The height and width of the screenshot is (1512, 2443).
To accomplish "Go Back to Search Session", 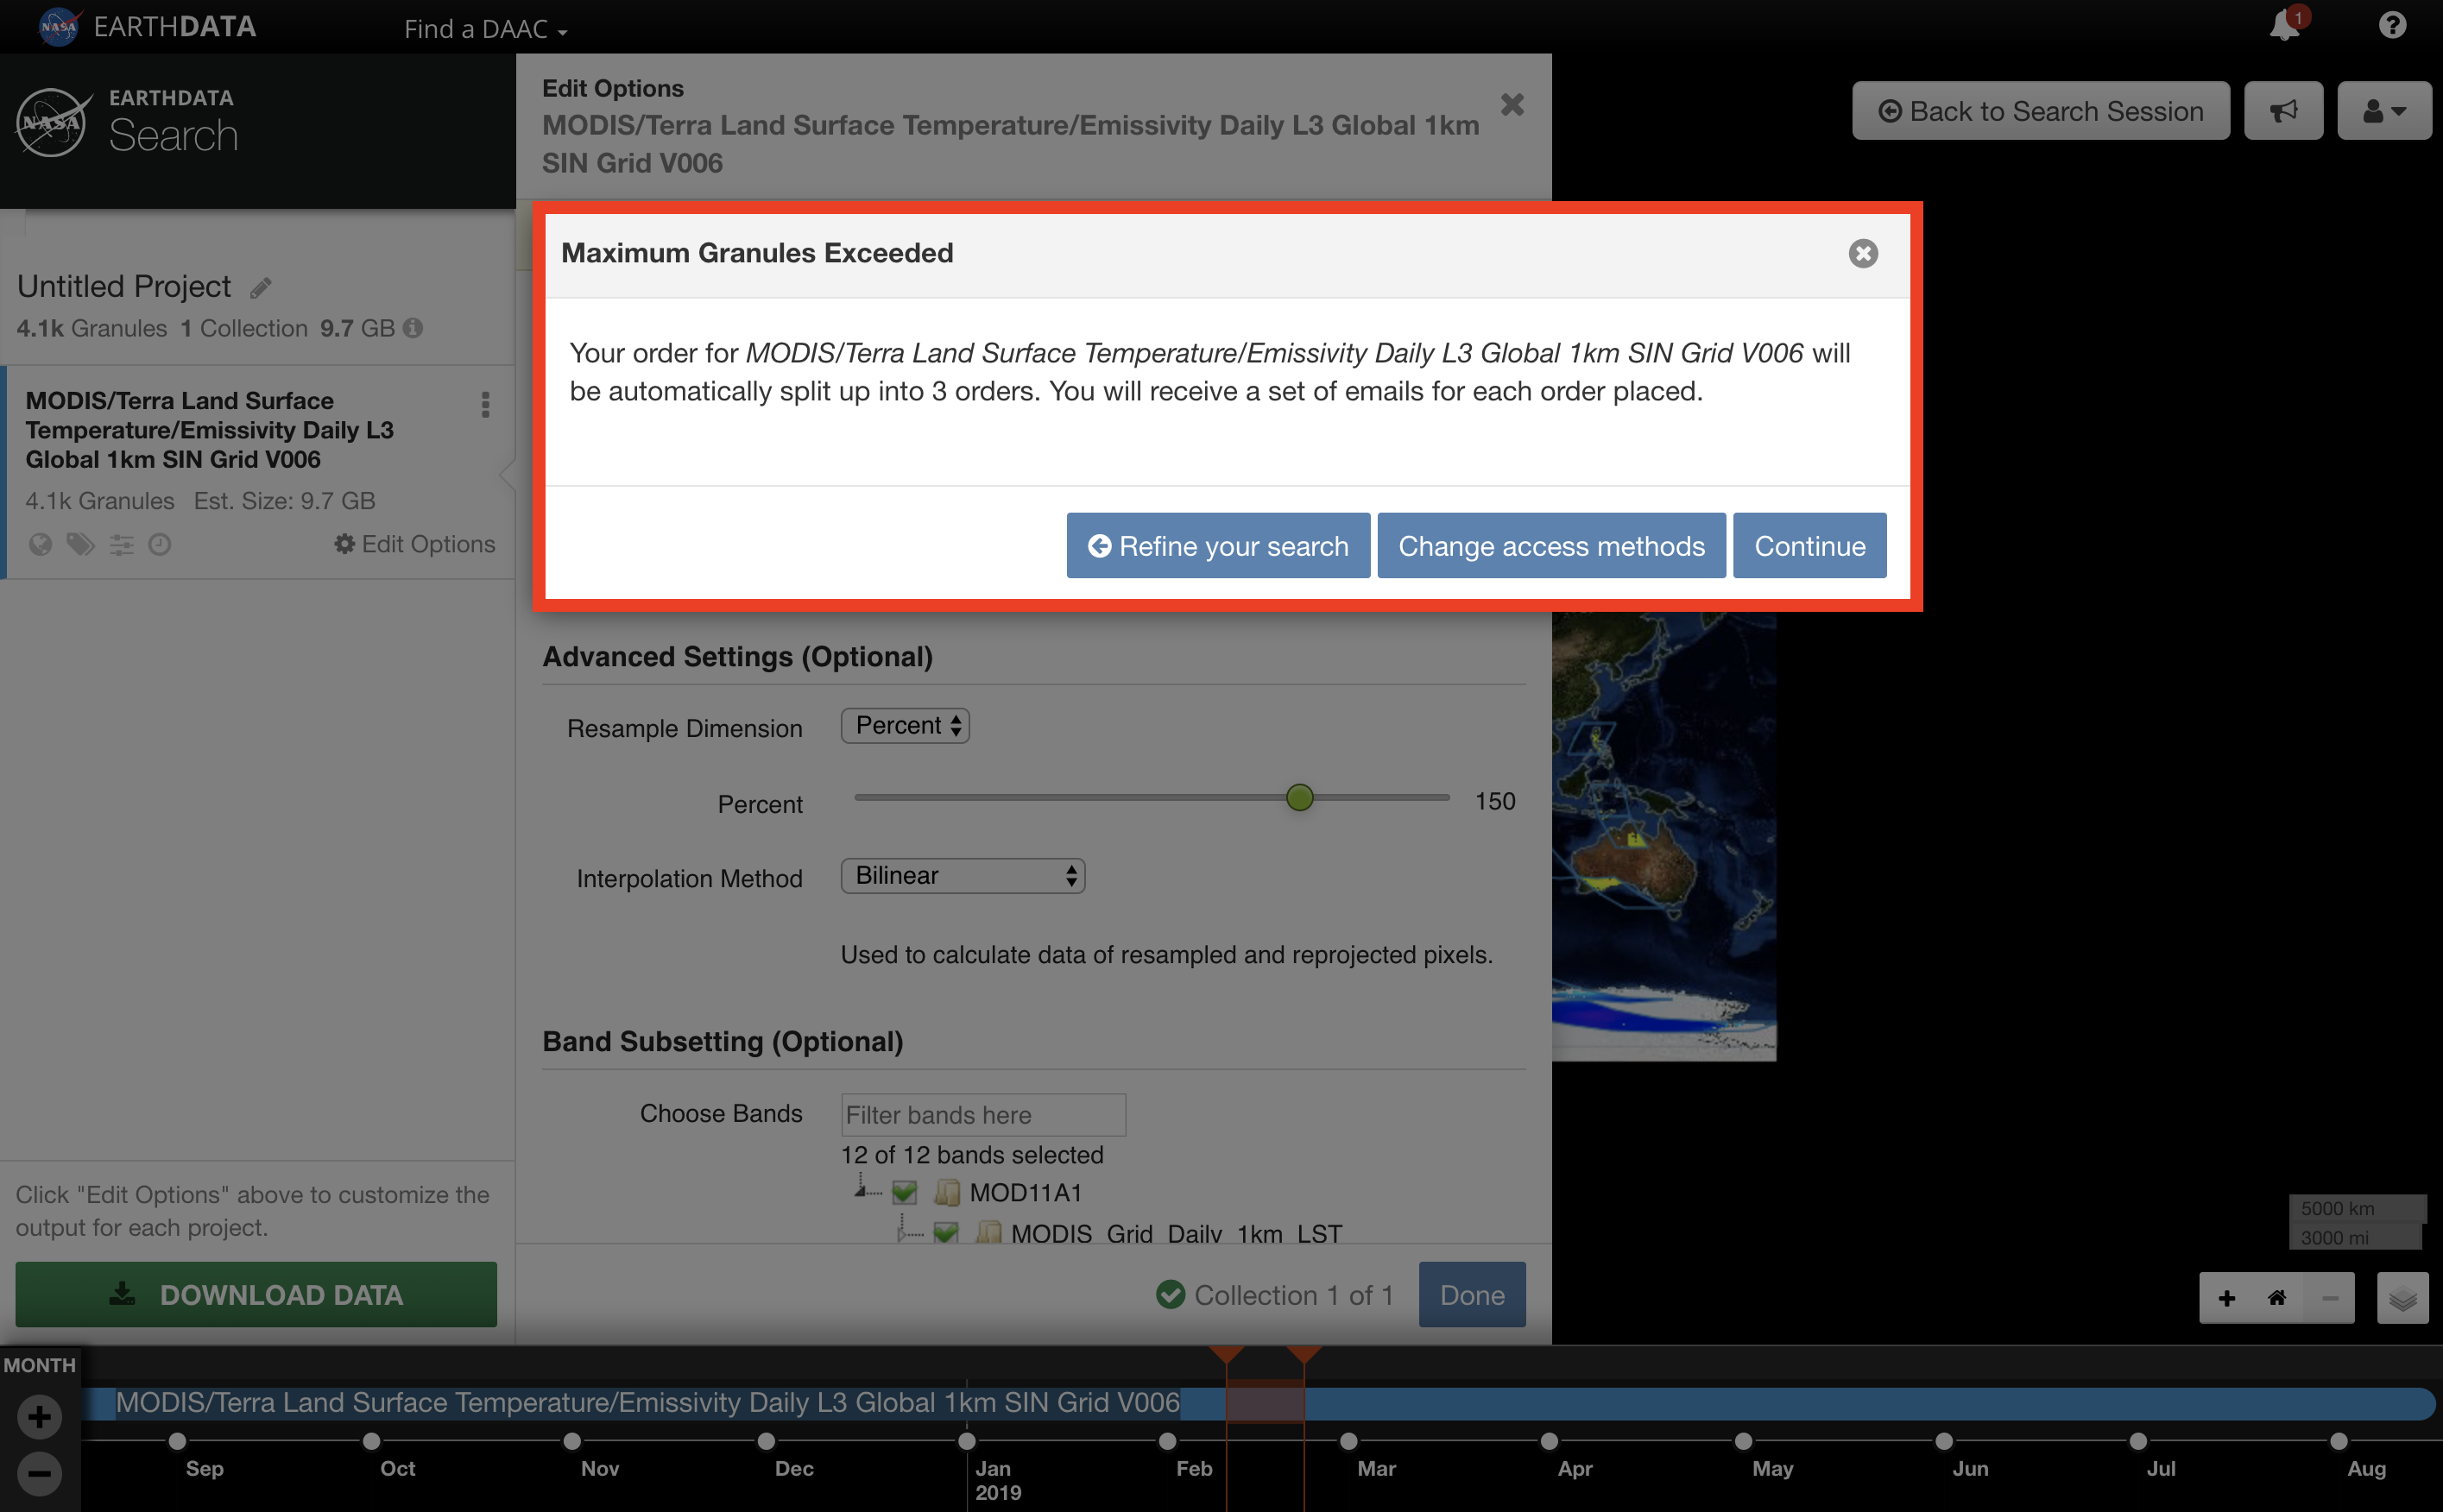I will [x=2040, y=111].
